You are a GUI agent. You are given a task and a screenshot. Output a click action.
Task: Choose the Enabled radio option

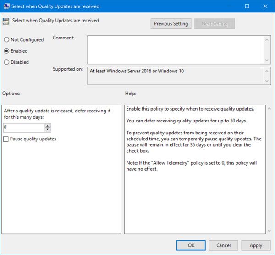(6, 51)
